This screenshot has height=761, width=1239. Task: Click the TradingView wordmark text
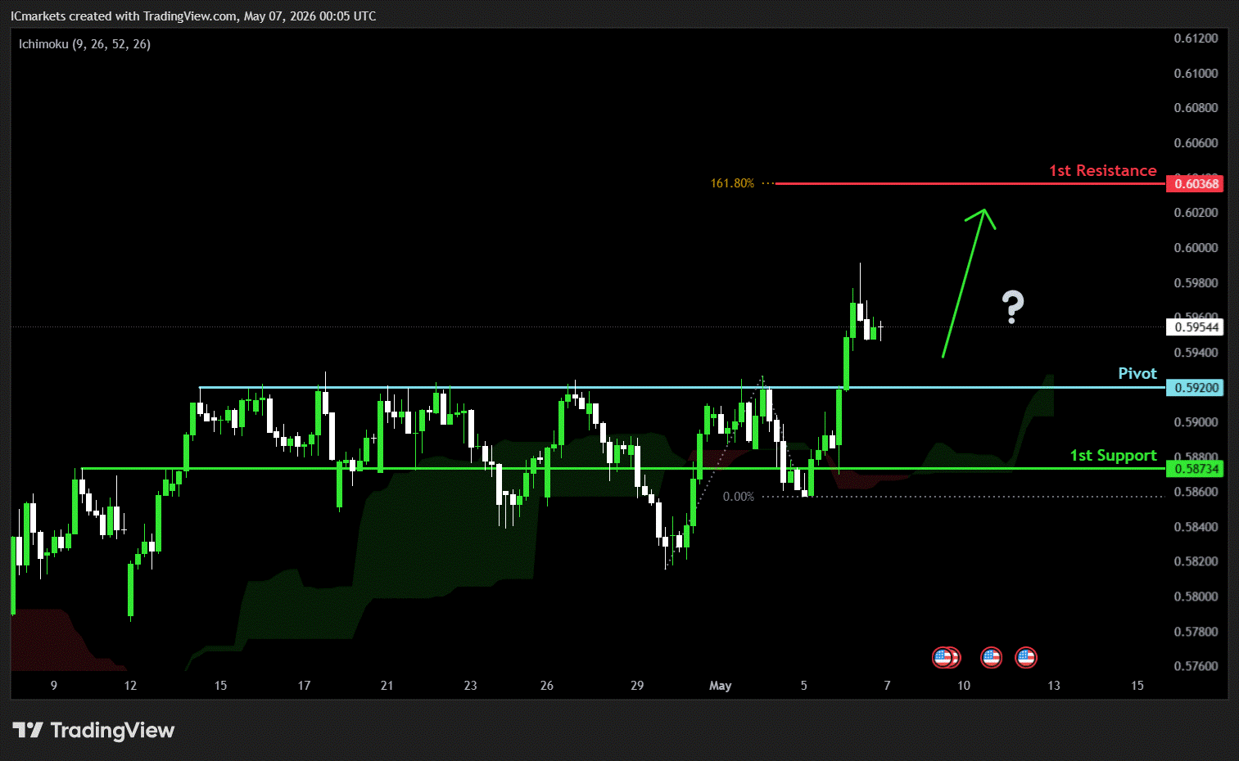[x=112, y=730]
